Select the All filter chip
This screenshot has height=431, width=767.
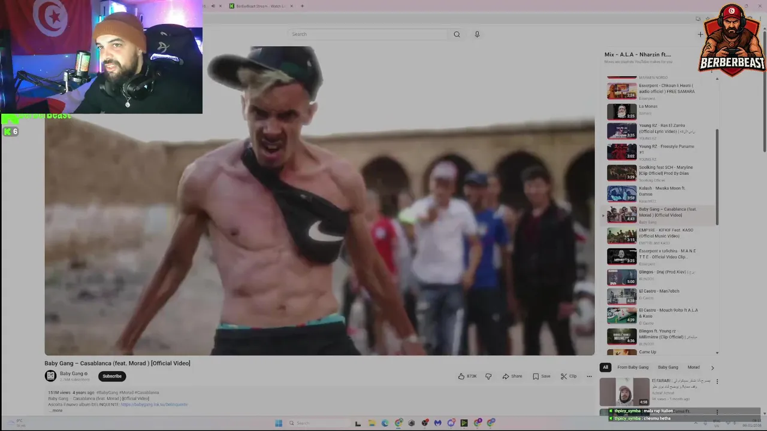click(605, 367)
